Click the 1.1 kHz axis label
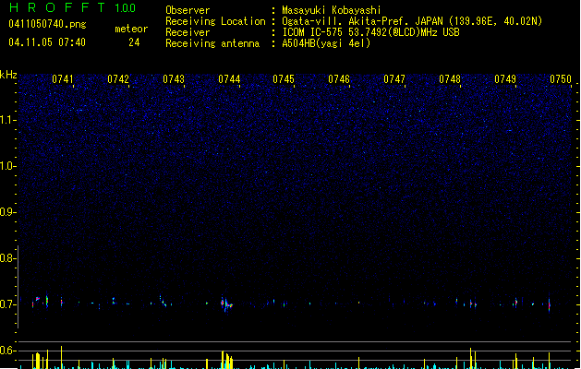This screenshot has width=581, height=369. click(x=6, y=120)
